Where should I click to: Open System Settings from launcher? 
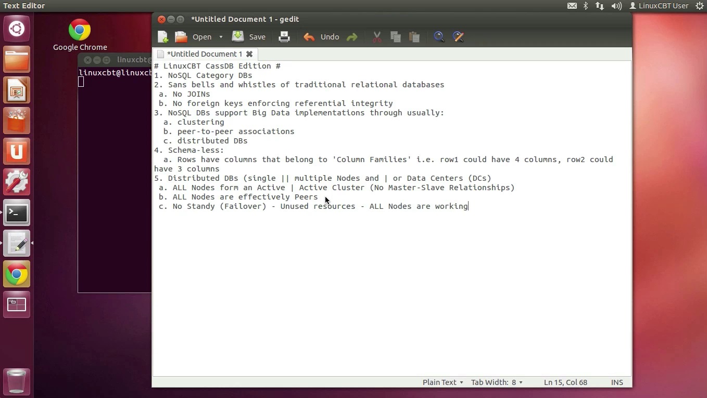click(17, 182)
